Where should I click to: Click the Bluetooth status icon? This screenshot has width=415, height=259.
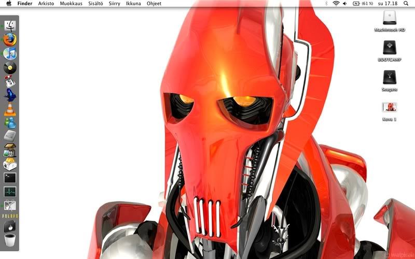[326, 4]
